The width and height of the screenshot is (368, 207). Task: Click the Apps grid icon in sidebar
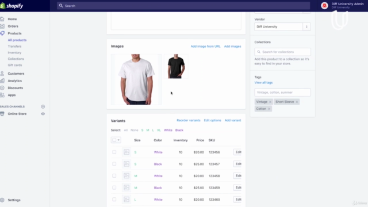pyautogui.click(x=2, y=95)
